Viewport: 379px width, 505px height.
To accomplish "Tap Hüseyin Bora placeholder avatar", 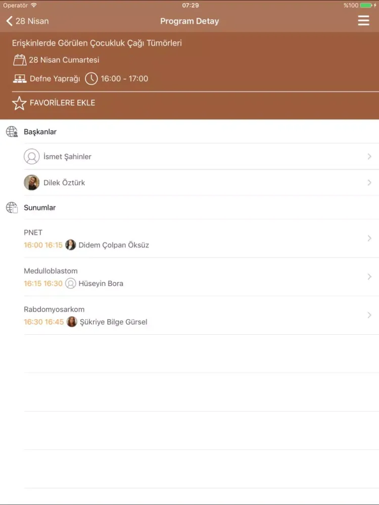I will (x=71, y=283).
